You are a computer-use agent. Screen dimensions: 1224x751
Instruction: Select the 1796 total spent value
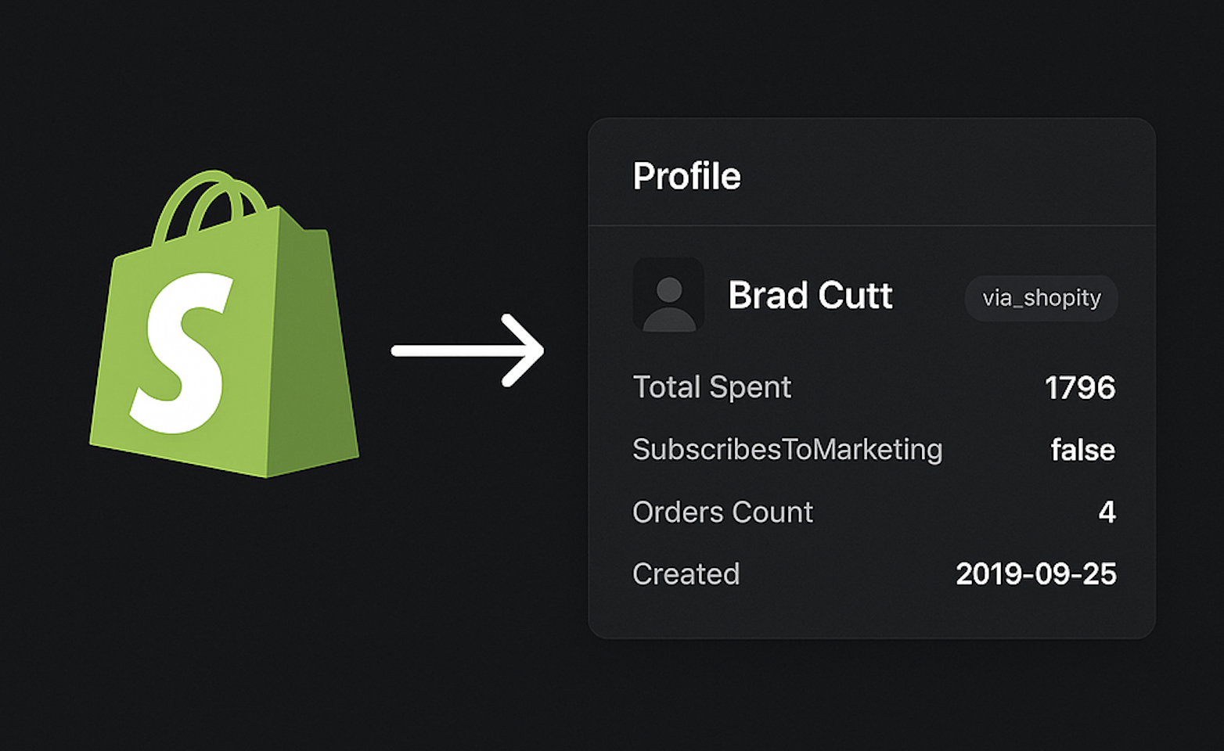(x=1080, y=388)
